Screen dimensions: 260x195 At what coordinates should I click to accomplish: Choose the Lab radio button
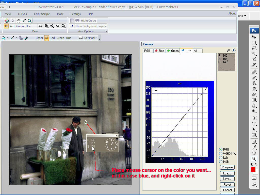click(x=221, y=158)
